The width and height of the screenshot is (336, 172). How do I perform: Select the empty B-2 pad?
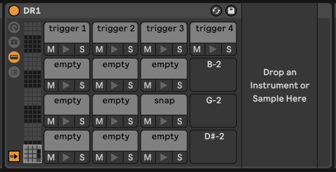pos(213,75)
